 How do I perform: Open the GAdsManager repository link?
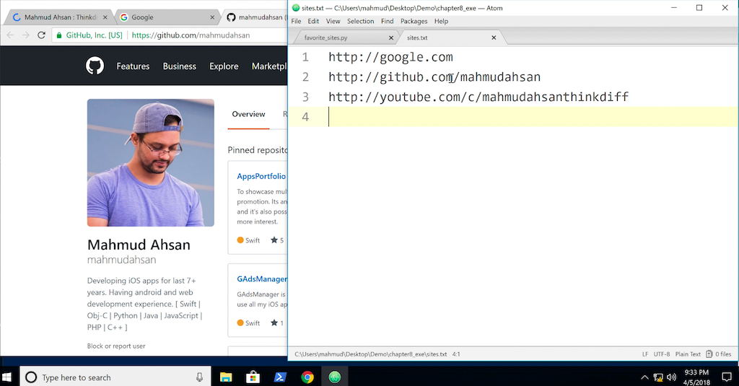click(261, 279)
